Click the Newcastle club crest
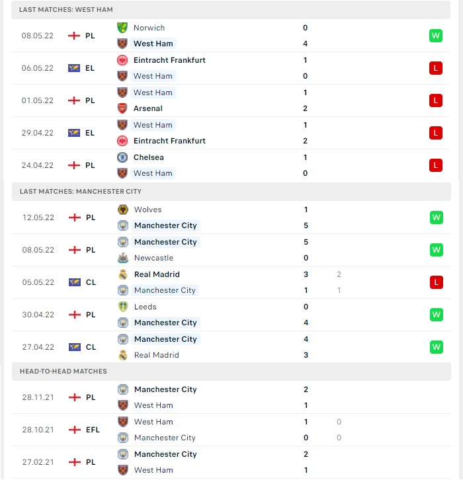 pyautogui.click(x=123, y=258)
